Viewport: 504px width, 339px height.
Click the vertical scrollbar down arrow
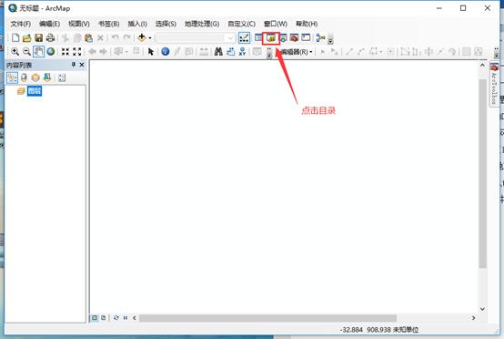(482, 309)
